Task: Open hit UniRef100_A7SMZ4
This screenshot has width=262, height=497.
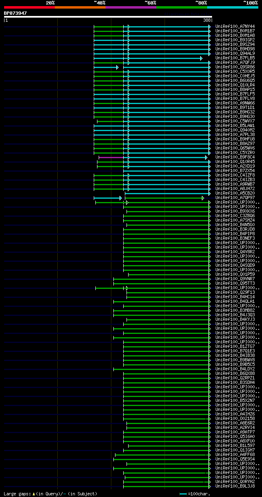Action: [x=235, y=220]
